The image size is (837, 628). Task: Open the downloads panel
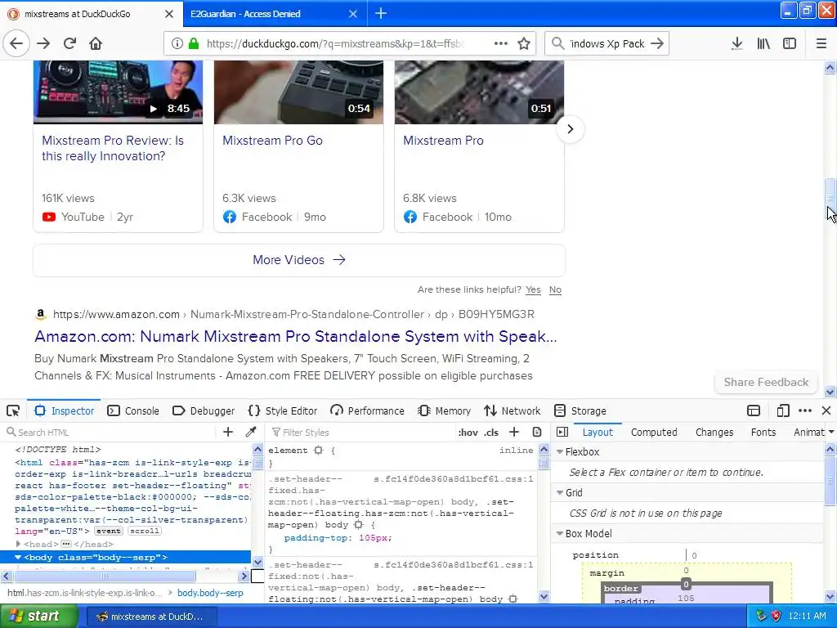click(x=737, y=43)
